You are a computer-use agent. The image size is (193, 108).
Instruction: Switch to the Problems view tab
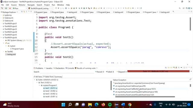coord(38,68)
